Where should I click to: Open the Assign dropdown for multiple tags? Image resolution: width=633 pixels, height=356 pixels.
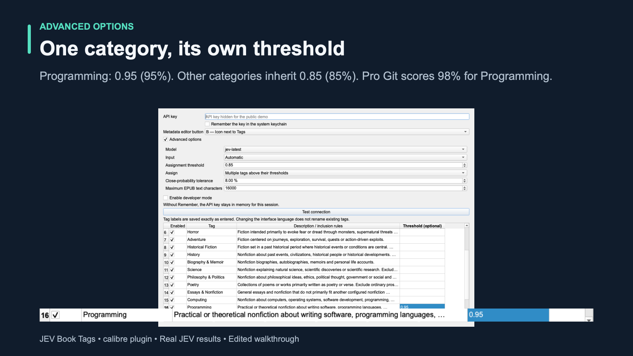pos(345,173)
